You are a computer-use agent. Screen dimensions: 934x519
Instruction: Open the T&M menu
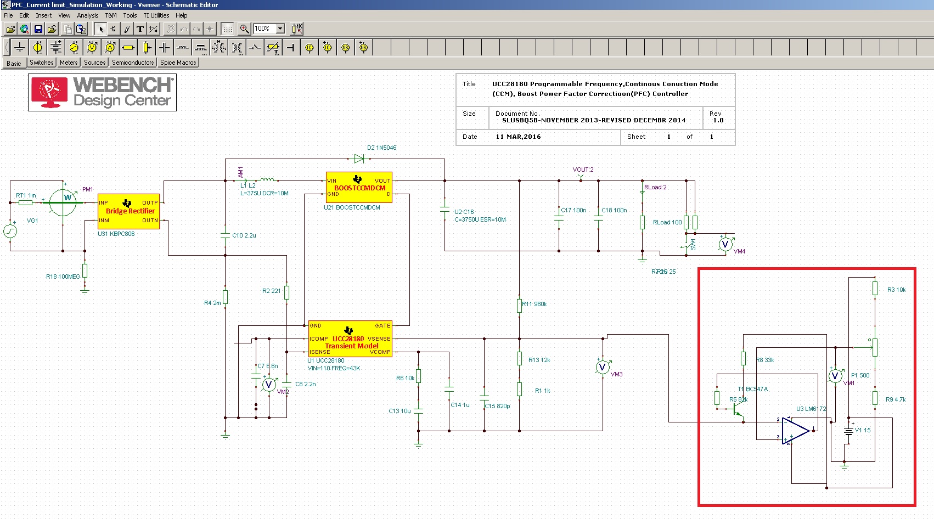(x=111, y=15)
